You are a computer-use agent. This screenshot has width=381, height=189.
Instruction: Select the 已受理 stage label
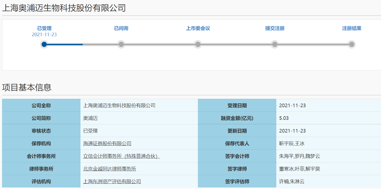44,28
